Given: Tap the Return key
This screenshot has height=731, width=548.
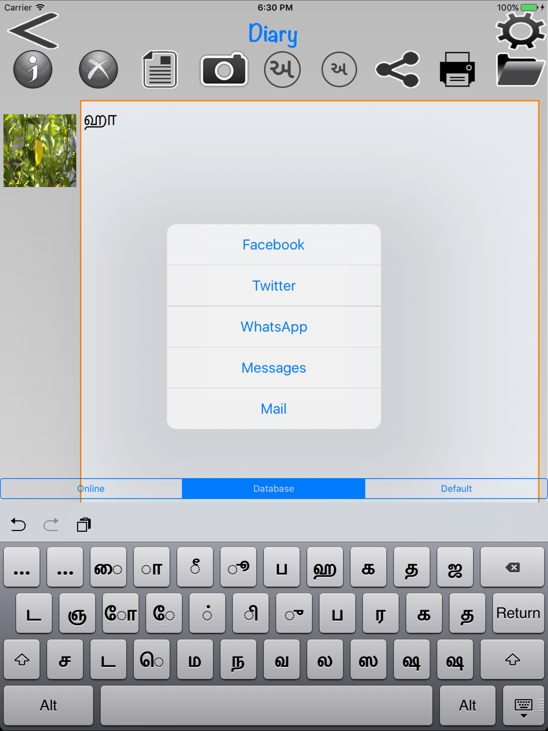Looking at the screenshot, I should (518, 613).
